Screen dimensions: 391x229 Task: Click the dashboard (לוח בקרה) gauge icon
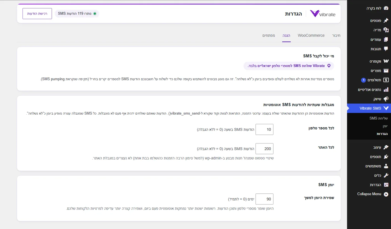coord(386,8)
